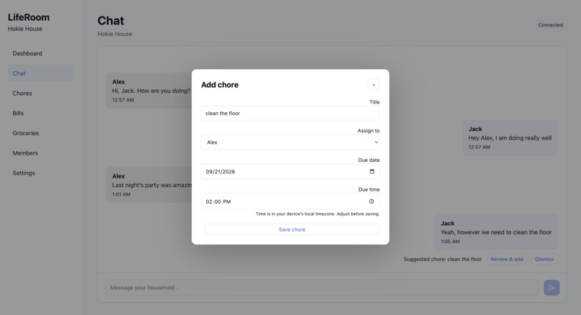Save the chore
This screenshot has height=315, width=581.
coord(292,229)
